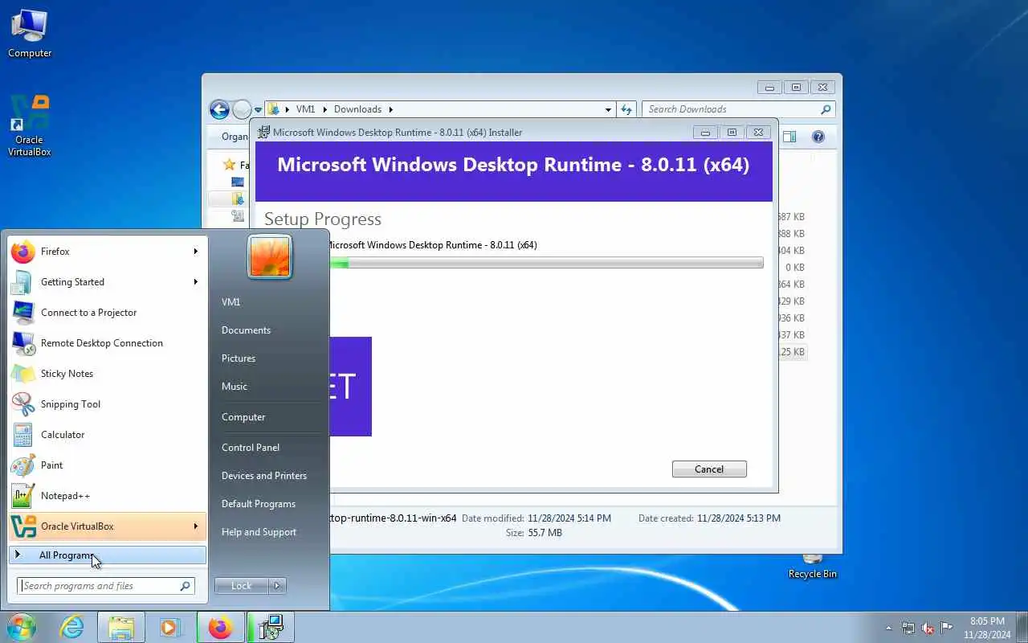Open Notepad++ from Start menu

tap(107, 496)
